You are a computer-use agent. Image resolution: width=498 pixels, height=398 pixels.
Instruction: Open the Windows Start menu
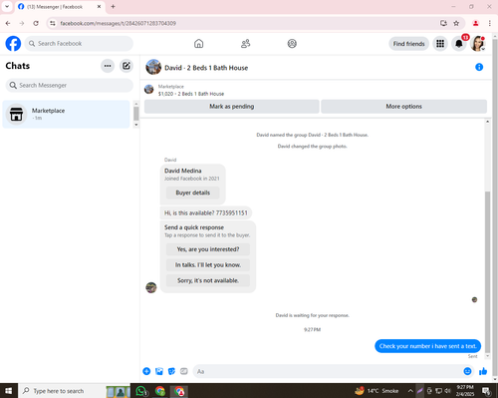click(x=9, y=391)
